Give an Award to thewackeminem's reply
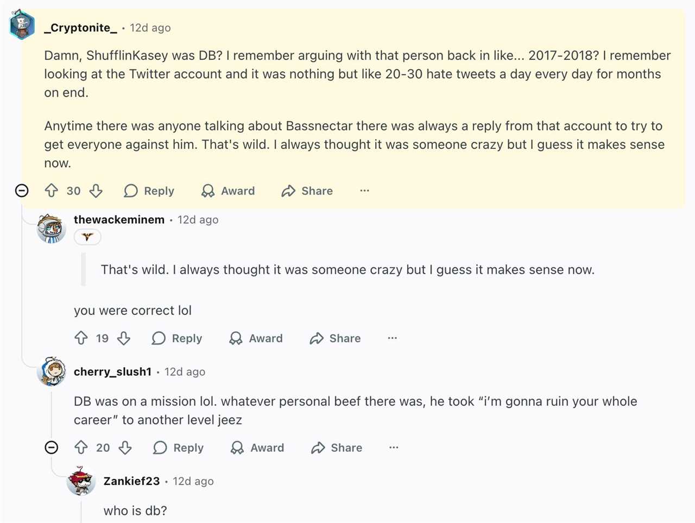695x523 pixels. [x=256, y=338]
